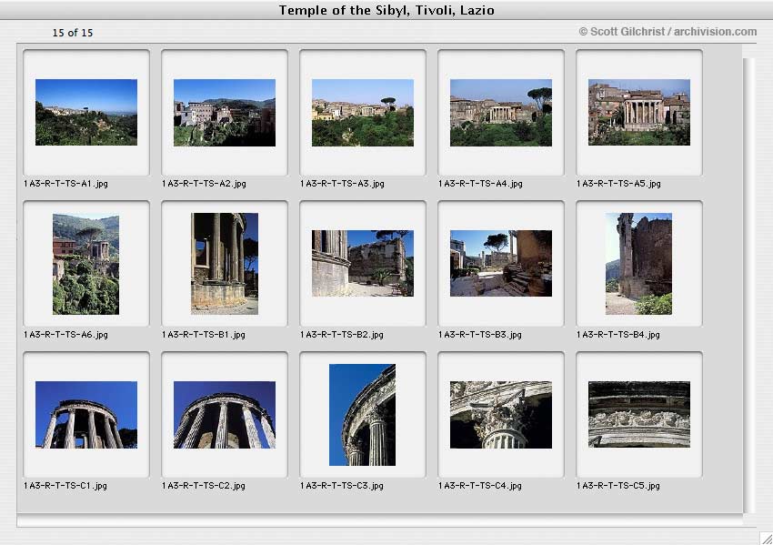Open the 1A3-R-T-TS-B3 courtyard steps thumbnail

[501, 263]
